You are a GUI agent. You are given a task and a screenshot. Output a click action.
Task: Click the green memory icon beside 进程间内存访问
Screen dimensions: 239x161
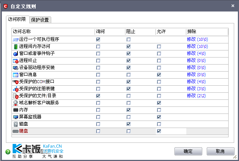[x=16, y=47]
